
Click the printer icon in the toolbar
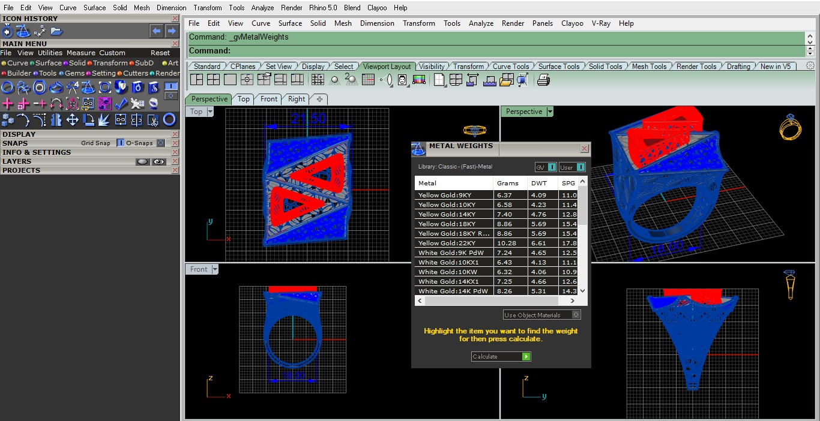[x=543, y=79]
